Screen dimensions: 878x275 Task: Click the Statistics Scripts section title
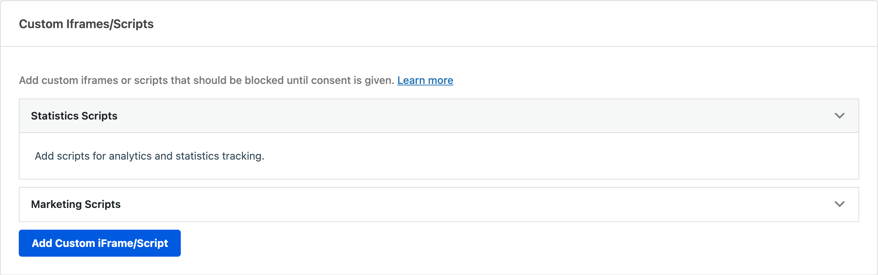[x=74, y=116]
